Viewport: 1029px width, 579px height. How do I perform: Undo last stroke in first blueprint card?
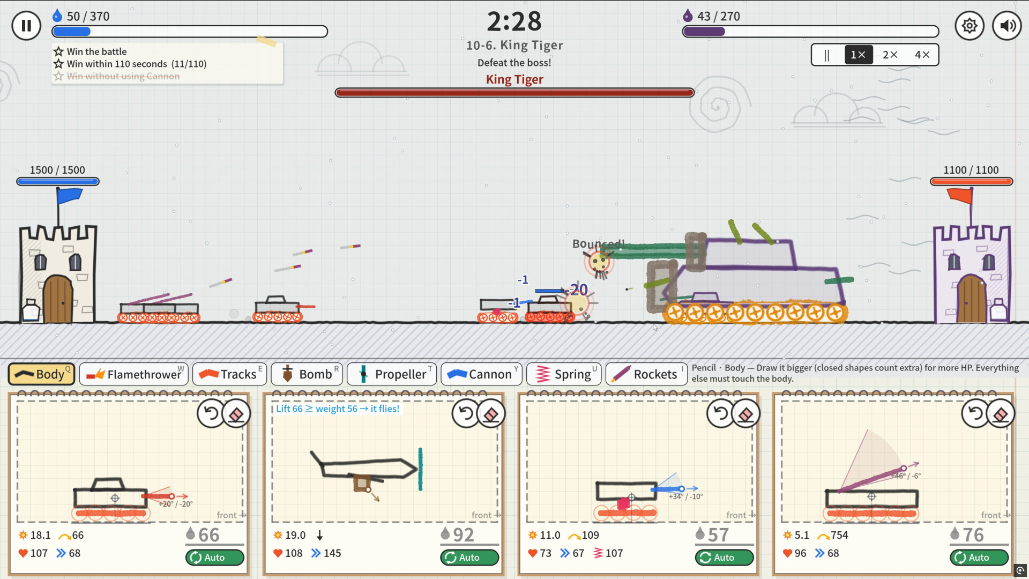[211, 413]
